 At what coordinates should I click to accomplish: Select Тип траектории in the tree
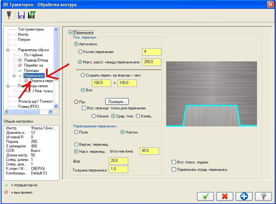tap(31, 29)
